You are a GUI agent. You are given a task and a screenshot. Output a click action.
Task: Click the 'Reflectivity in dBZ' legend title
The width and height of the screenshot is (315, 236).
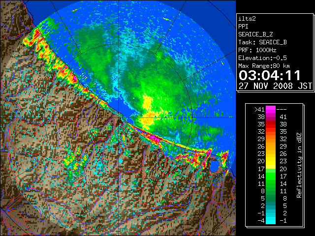pos(299,165)
